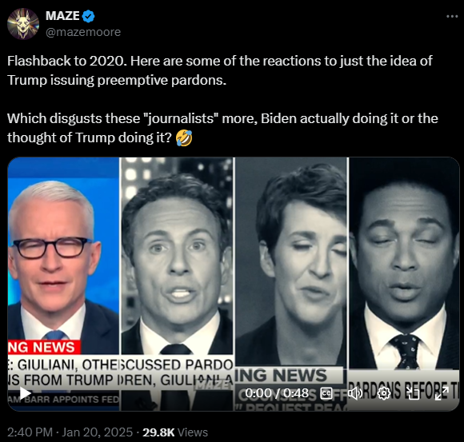Screen dimensions: 464x442
Task: Click the MAZE watermark in the video
Action: pos(215,385)
